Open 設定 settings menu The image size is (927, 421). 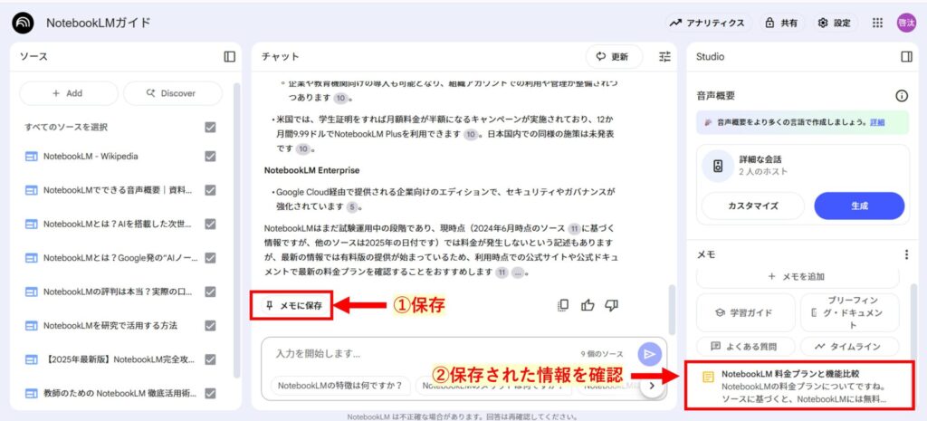(x=834, y=23)
